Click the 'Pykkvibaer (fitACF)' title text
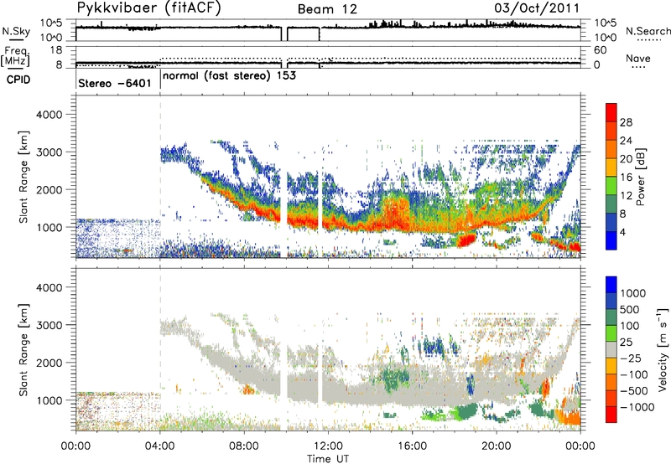 [149, 8]
